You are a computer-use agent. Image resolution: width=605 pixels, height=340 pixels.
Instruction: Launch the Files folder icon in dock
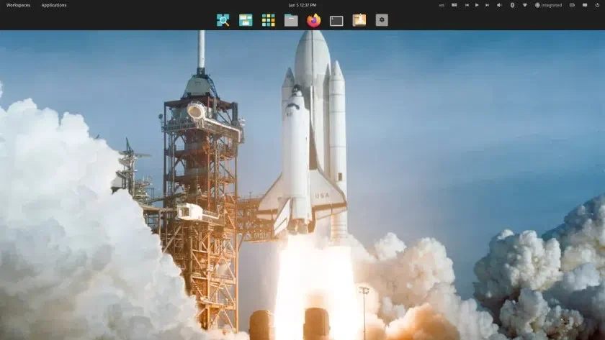tap(291, 20)
